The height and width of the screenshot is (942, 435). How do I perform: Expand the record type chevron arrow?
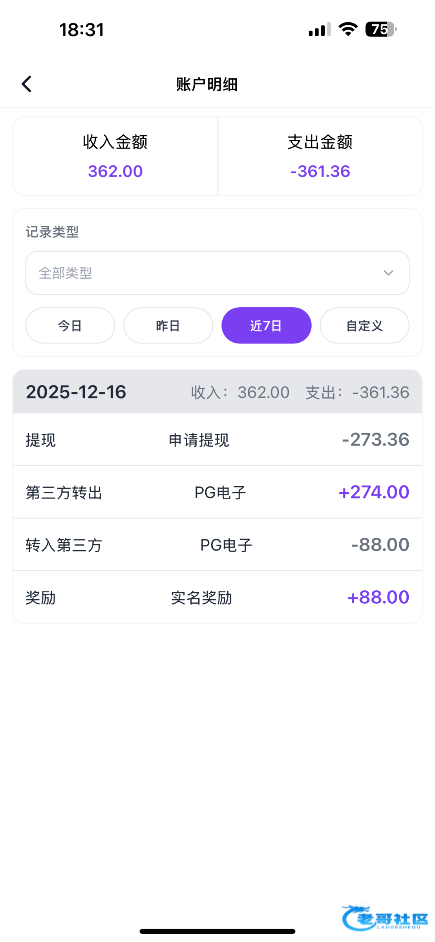(388, 273)
